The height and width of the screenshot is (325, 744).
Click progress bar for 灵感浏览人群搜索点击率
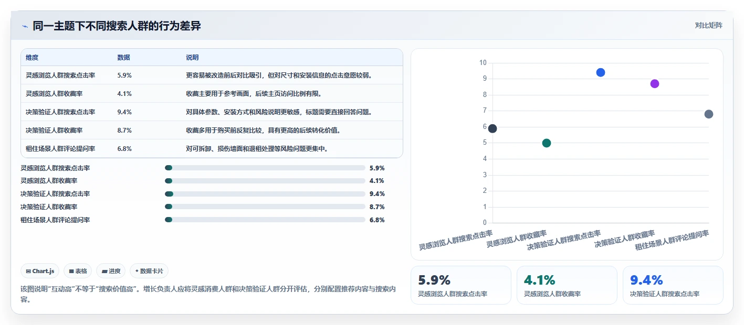265,168
